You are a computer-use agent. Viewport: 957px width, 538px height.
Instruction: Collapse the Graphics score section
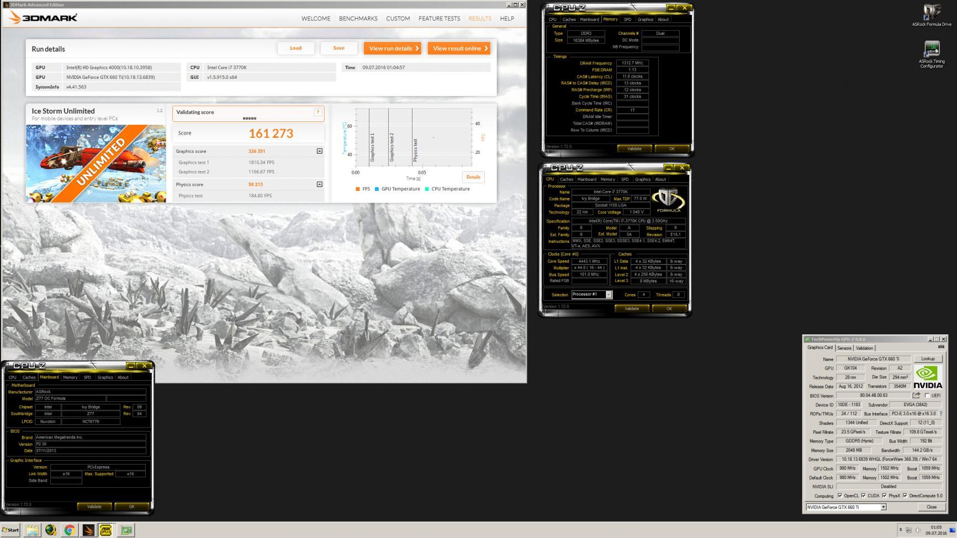click(x=319, y=151)
